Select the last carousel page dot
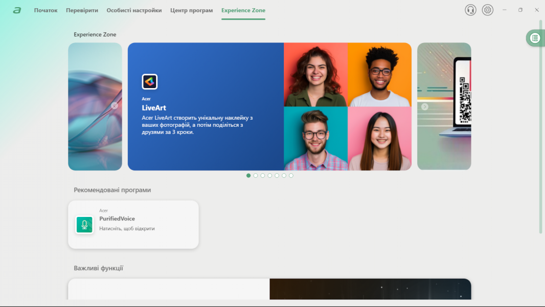 point(291,176)
